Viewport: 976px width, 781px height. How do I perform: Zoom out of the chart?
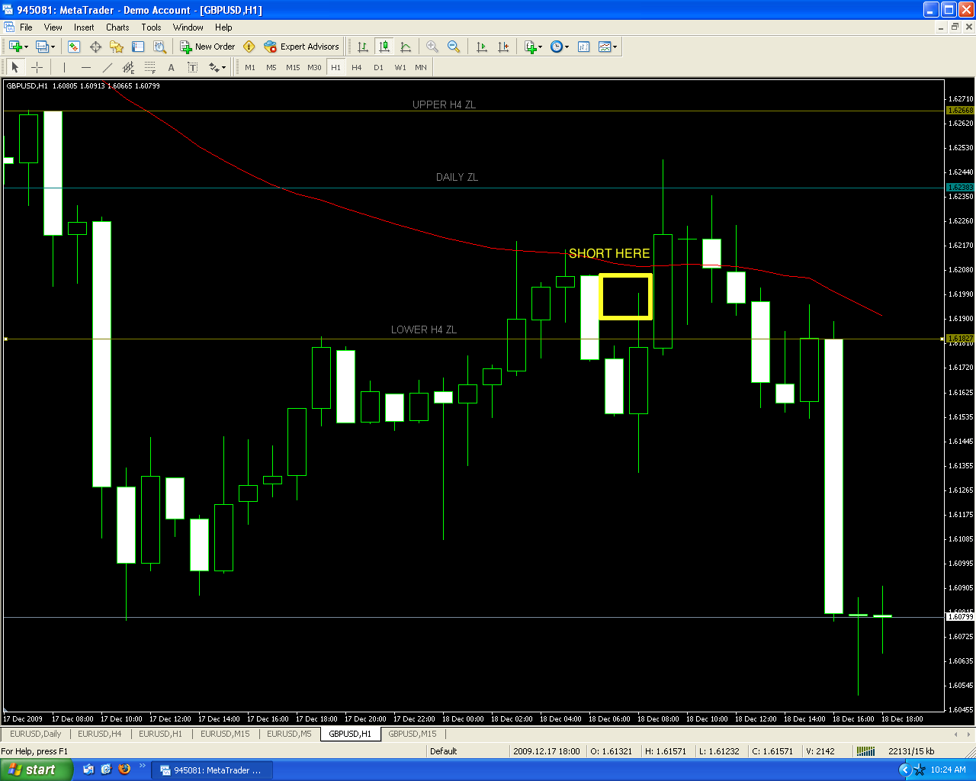coord(454,47)
